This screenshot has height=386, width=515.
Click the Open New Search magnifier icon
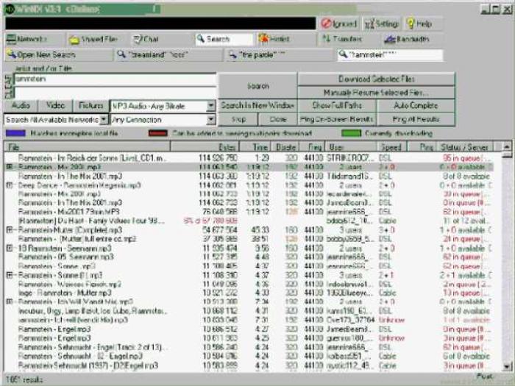click(x=12, y=54)
